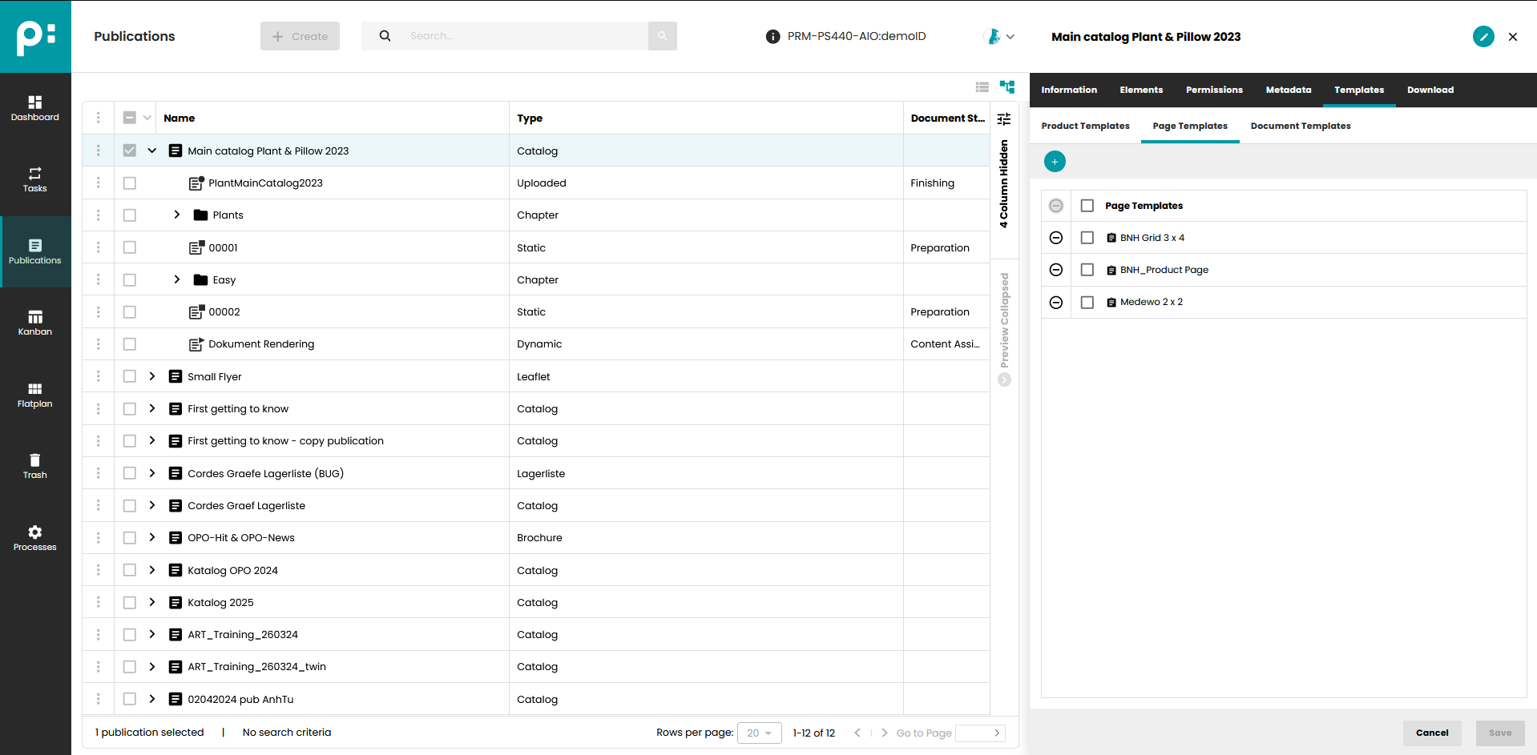
Task: Click the Cancel button
Action: click(1431, 733)
